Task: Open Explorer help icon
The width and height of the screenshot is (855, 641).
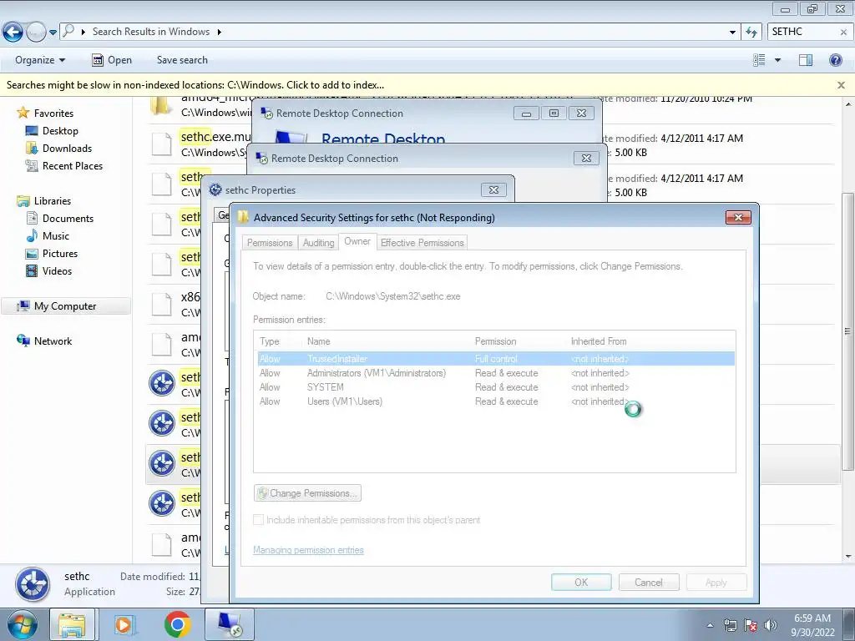Action: pyautogui.click(x=835, y=60)
